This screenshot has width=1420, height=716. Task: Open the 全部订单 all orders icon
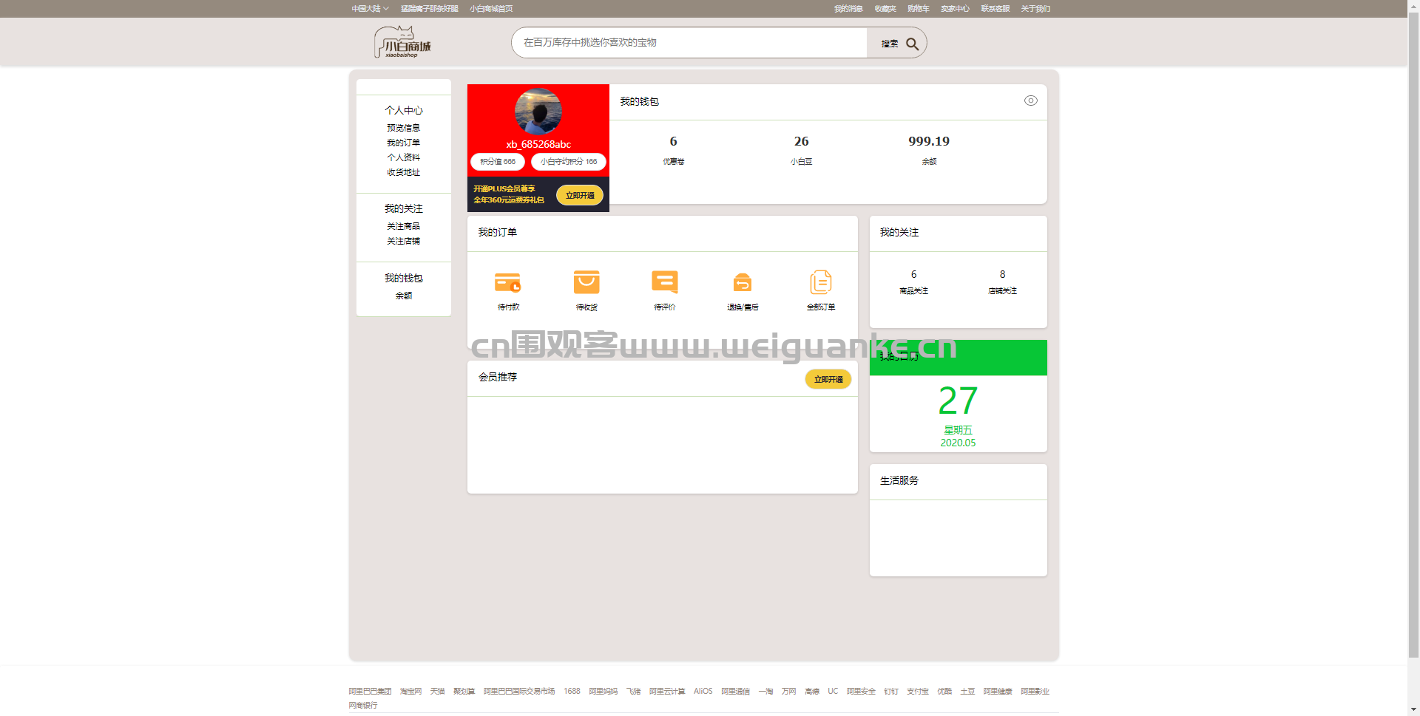pyautogui.click(x=821, y=282)
